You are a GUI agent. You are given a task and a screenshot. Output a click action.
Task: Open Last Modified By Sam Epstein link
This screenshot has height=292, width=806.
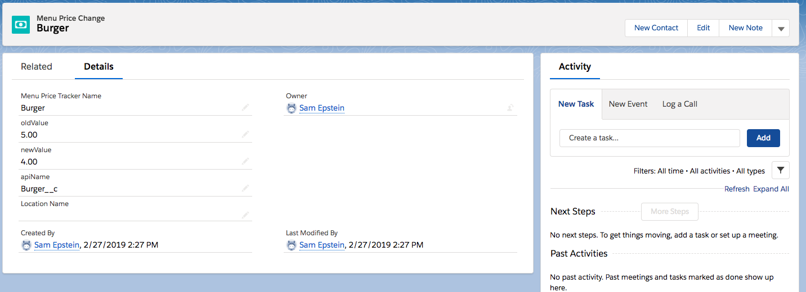pyautogui.click(x=322, y=245)
